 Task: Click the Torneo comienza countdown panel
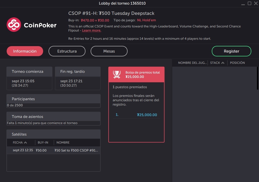[29, 78]
